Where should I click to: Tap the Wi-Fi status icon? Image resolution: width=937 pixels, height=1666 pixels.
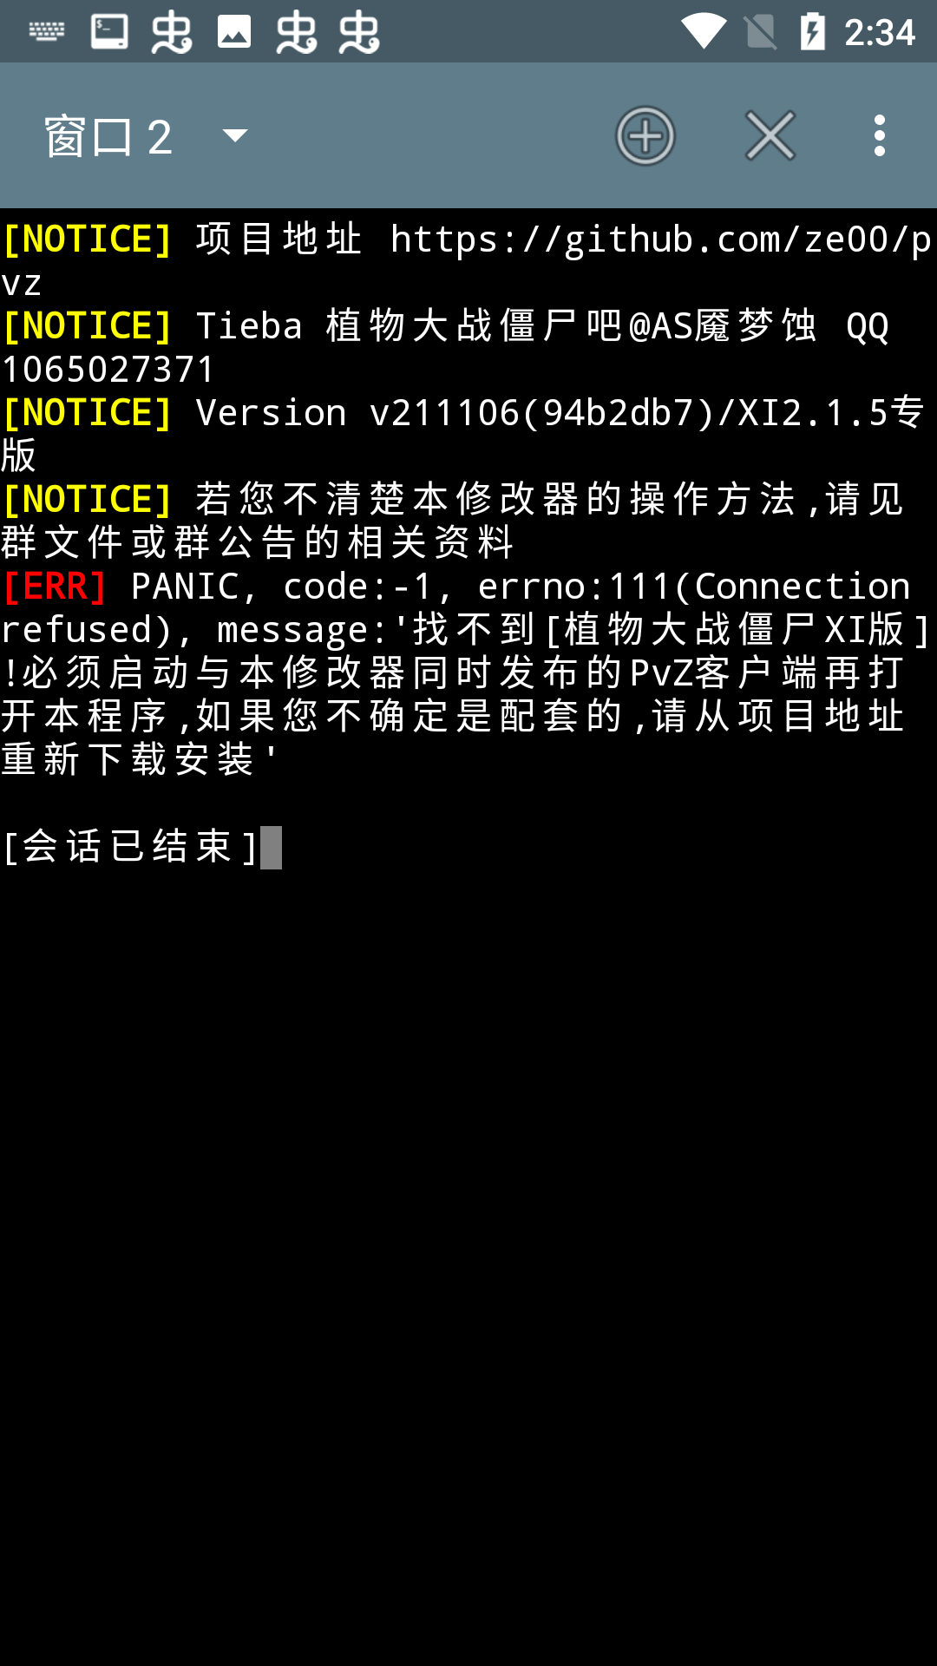[704, 31]
